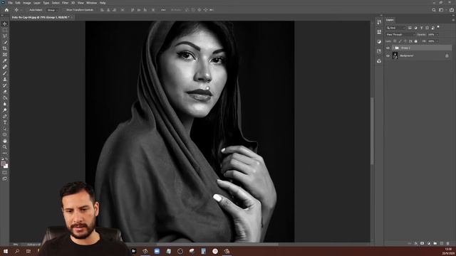This screenshot has width=456, height=256.
Task: Toggle Lock transparent pixels in Layers panel
Action: coord(395,41)
